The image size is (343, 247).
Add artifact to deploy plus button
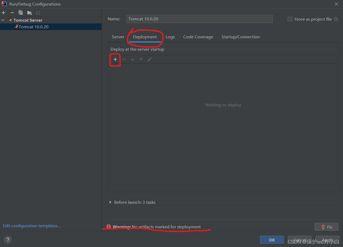click(115, 59)
